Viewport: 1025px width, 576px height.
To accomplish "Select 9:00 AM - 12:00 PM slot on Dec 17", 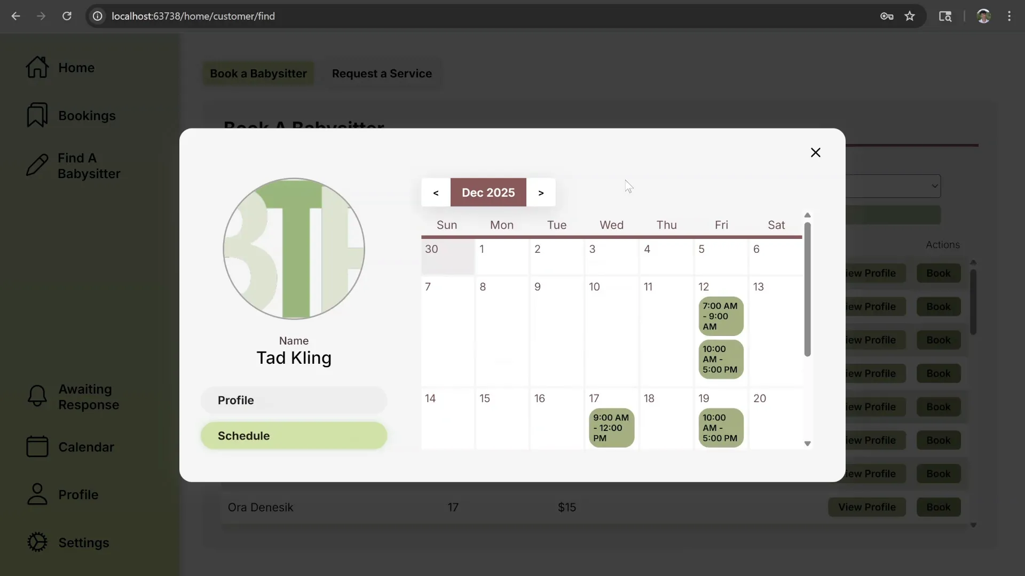I will tap(611, 428).
